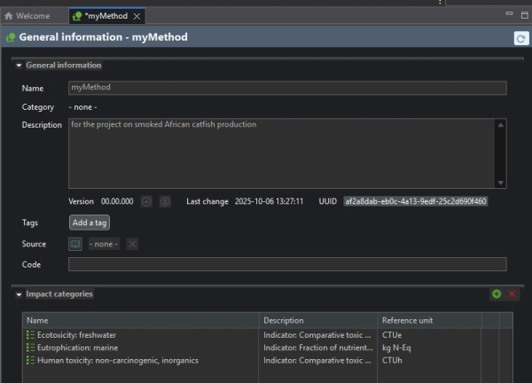Collapse the General information section
532x383 pixels.
19,66
